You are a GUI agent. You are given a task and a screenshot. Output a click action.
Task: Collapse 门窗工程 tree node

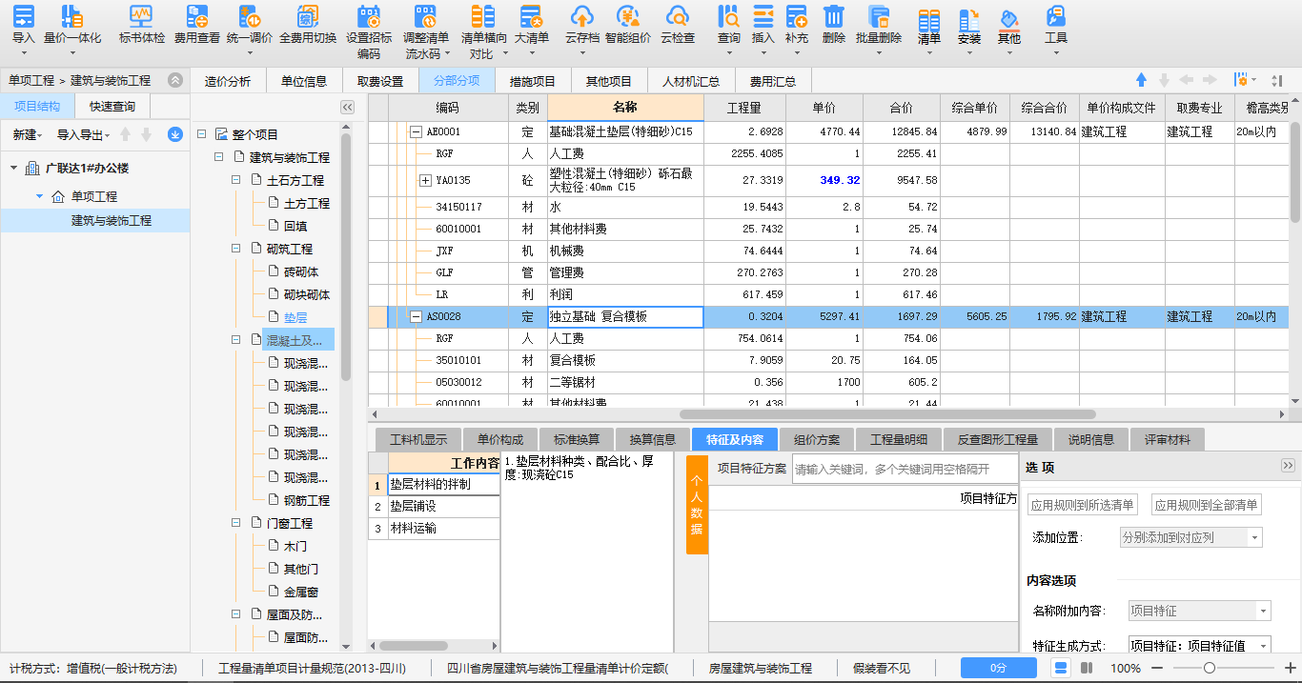(x=236, y=523)
